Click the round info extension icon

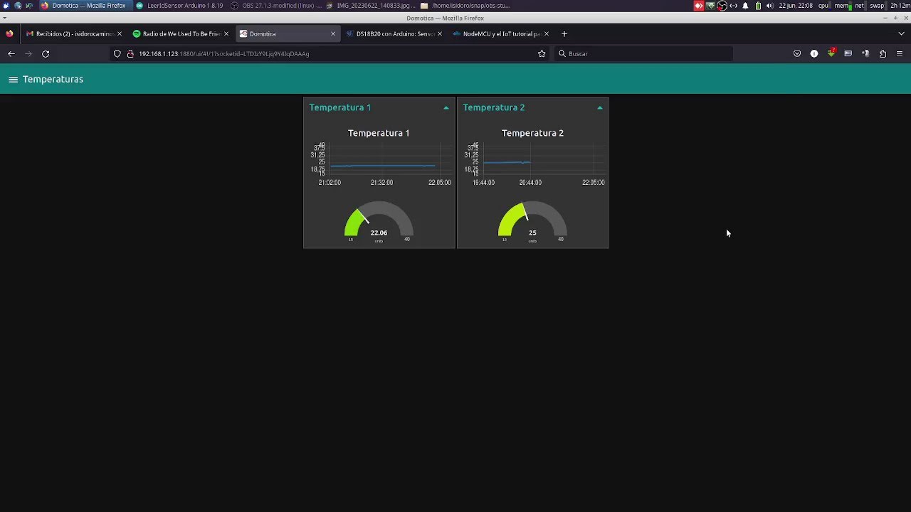[x=814, y=53]
